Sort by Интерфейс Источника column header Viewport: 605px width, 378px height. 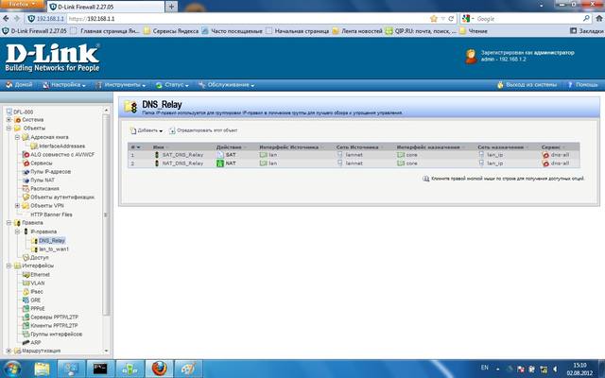coord(288,147)
